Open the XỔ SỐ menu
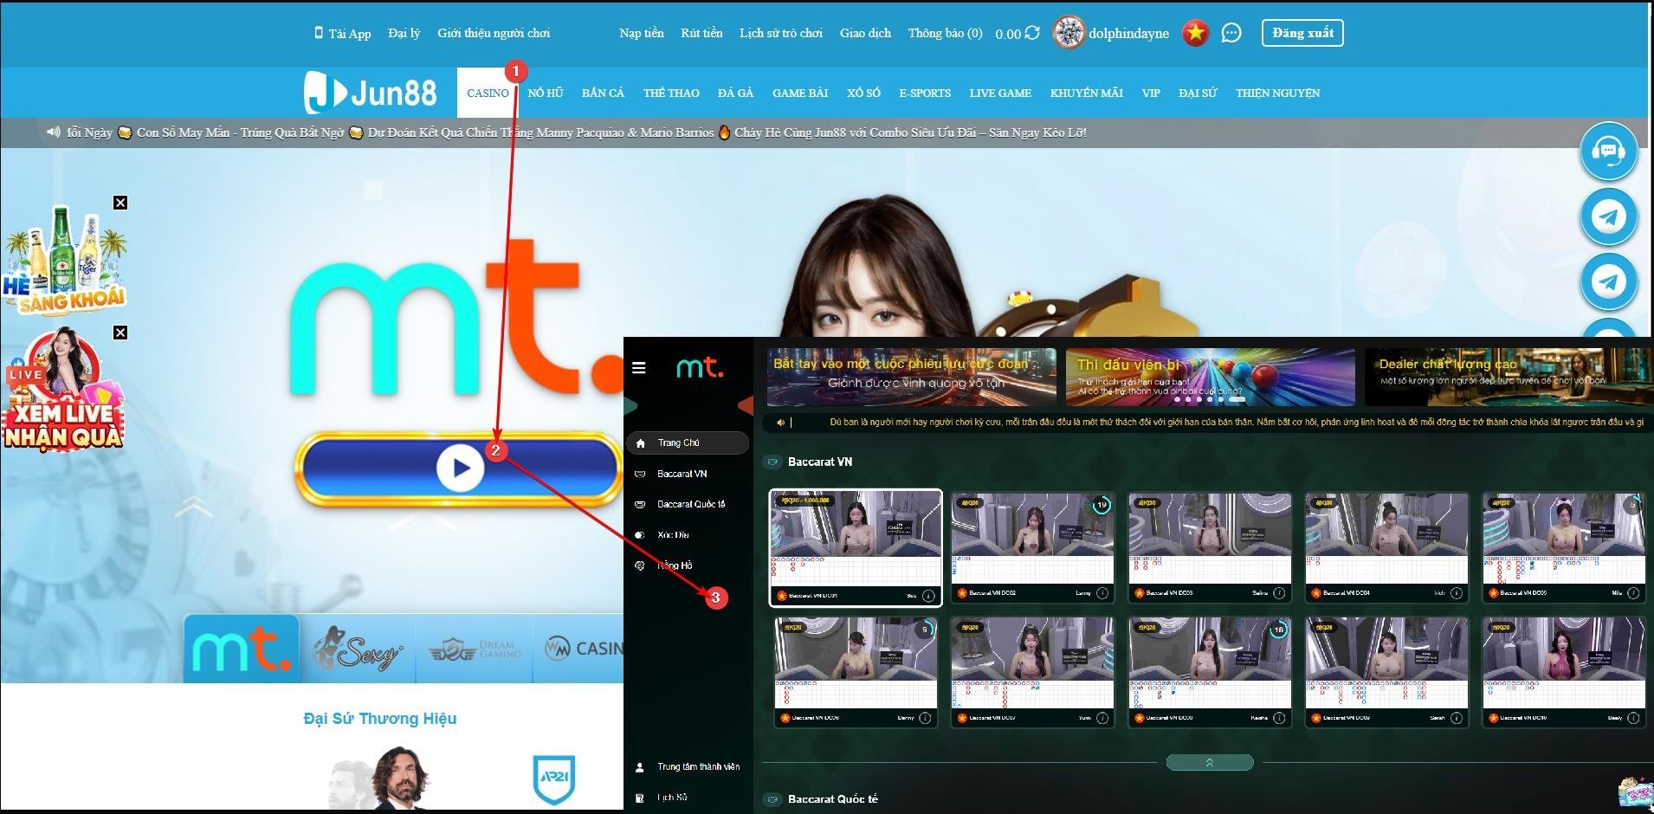The height and width of the screenshot is (814, 1654). 863,93
